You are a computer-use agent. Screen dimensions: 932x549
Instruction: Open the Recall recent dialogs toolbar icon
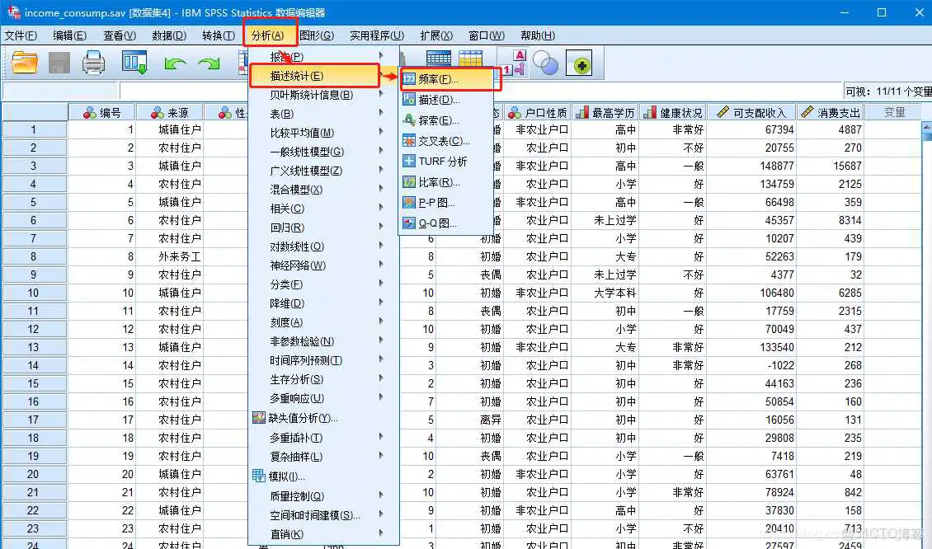coord(134,63)
